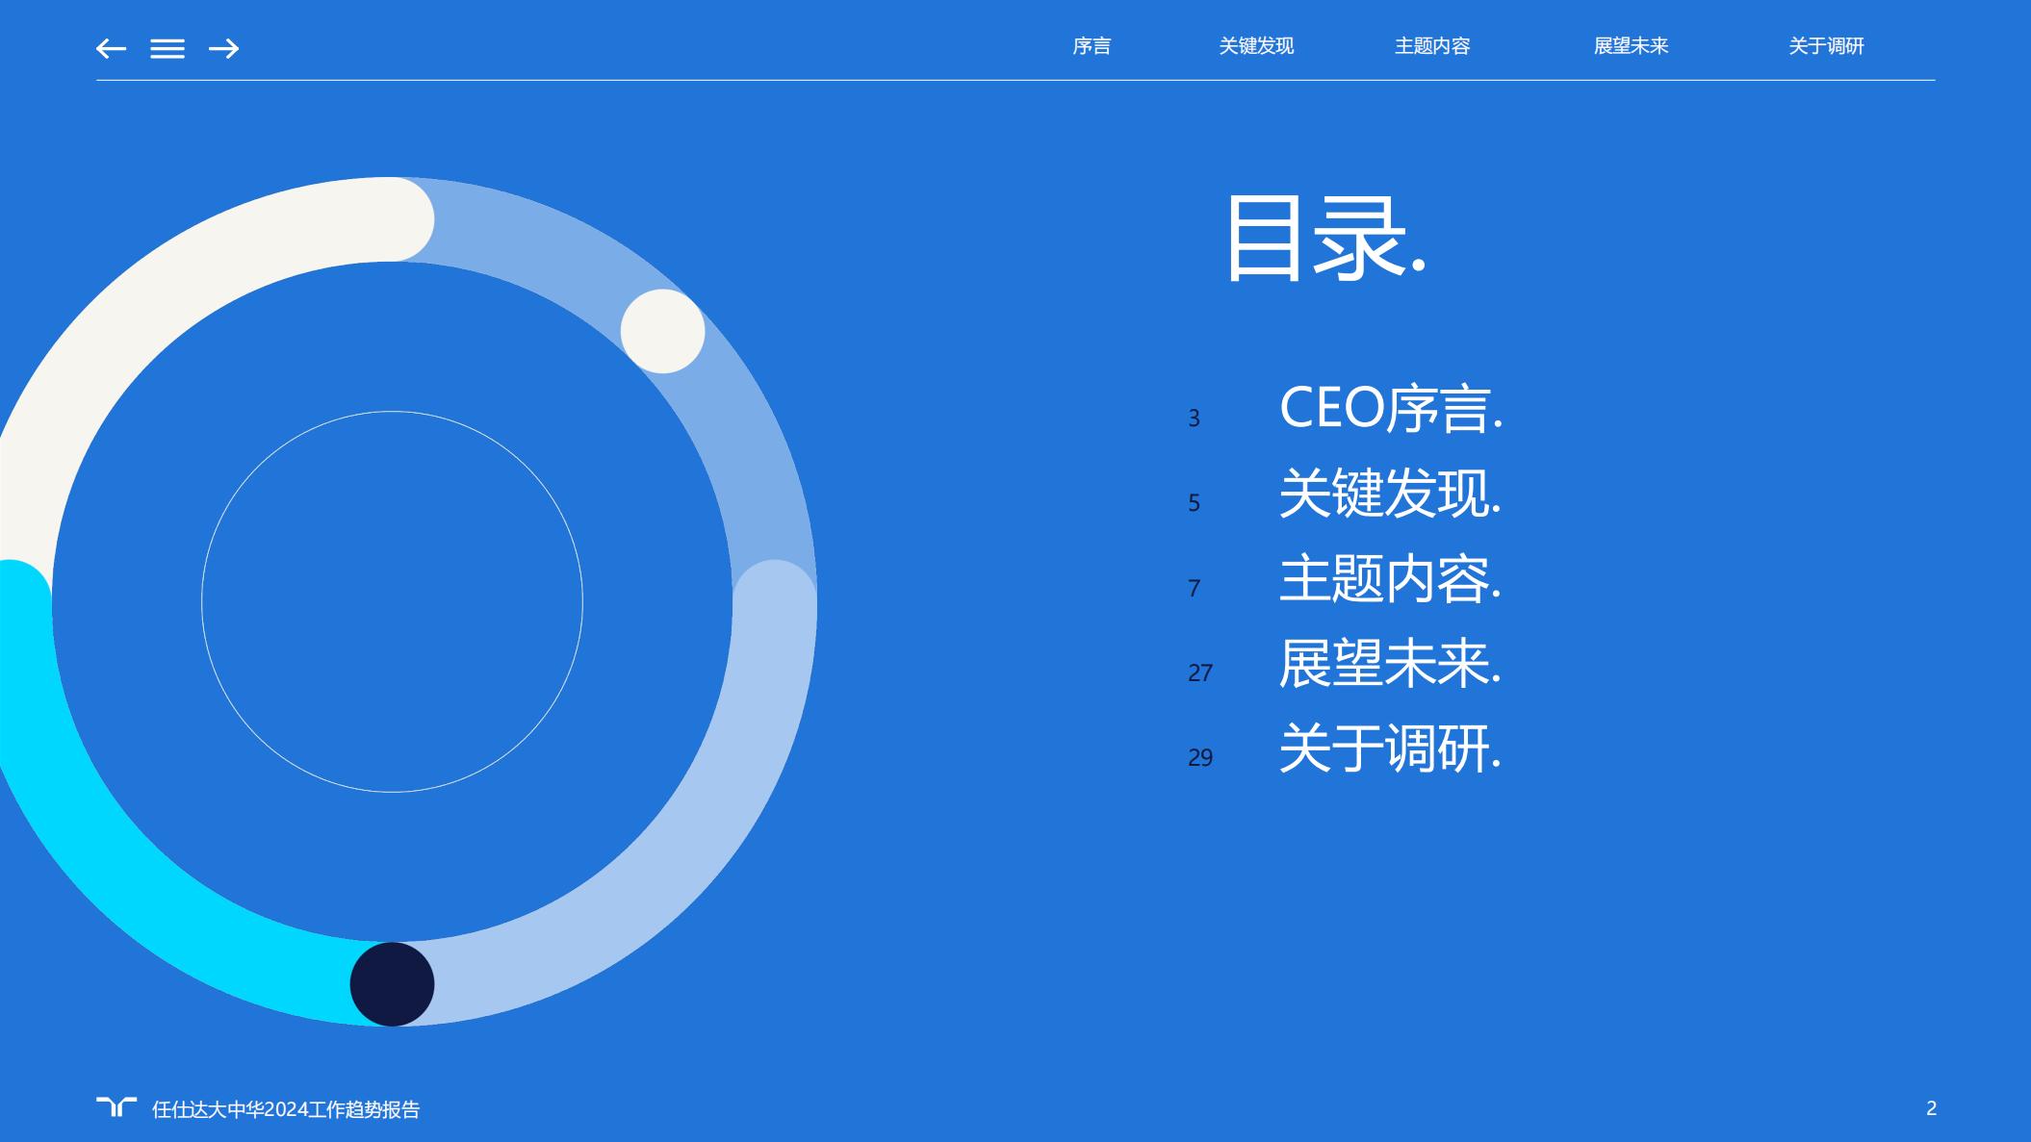Open the 关于调研 contents entry
The image size is (2031, 1142).
(1390, 748)
